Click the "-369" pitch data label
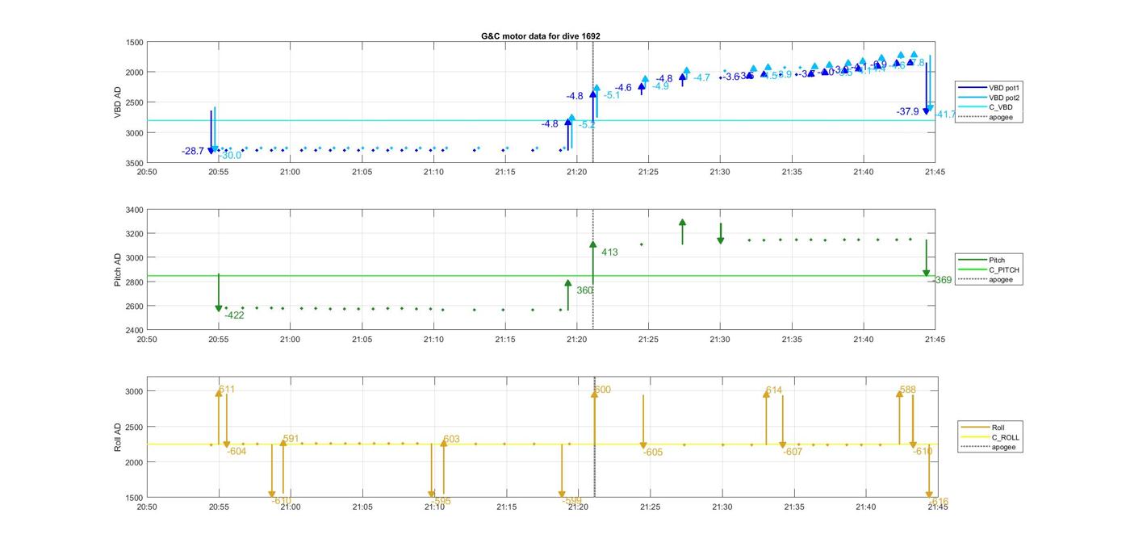This screenshot has height=559, width=1130. tap(941, 280)
